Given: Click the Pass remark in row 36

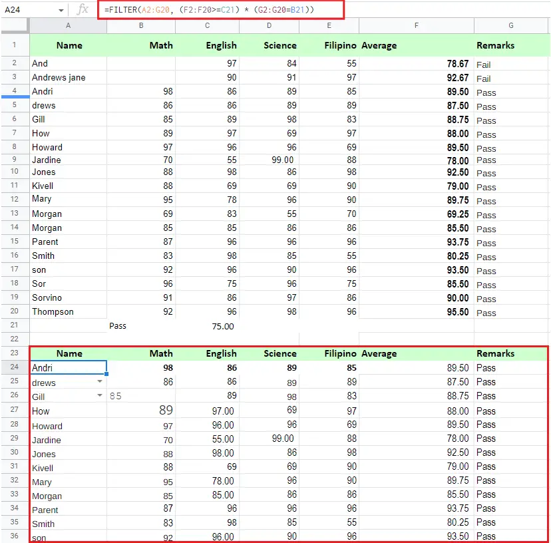Looking at the screenshot, I should click(511, 536).
